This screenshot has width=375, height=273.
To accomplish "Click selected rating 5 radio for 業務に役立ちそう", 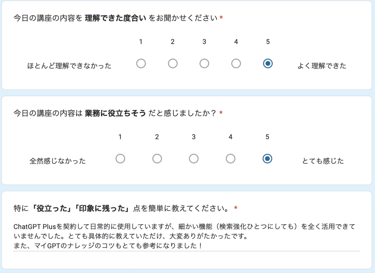I will coord(267,159).
